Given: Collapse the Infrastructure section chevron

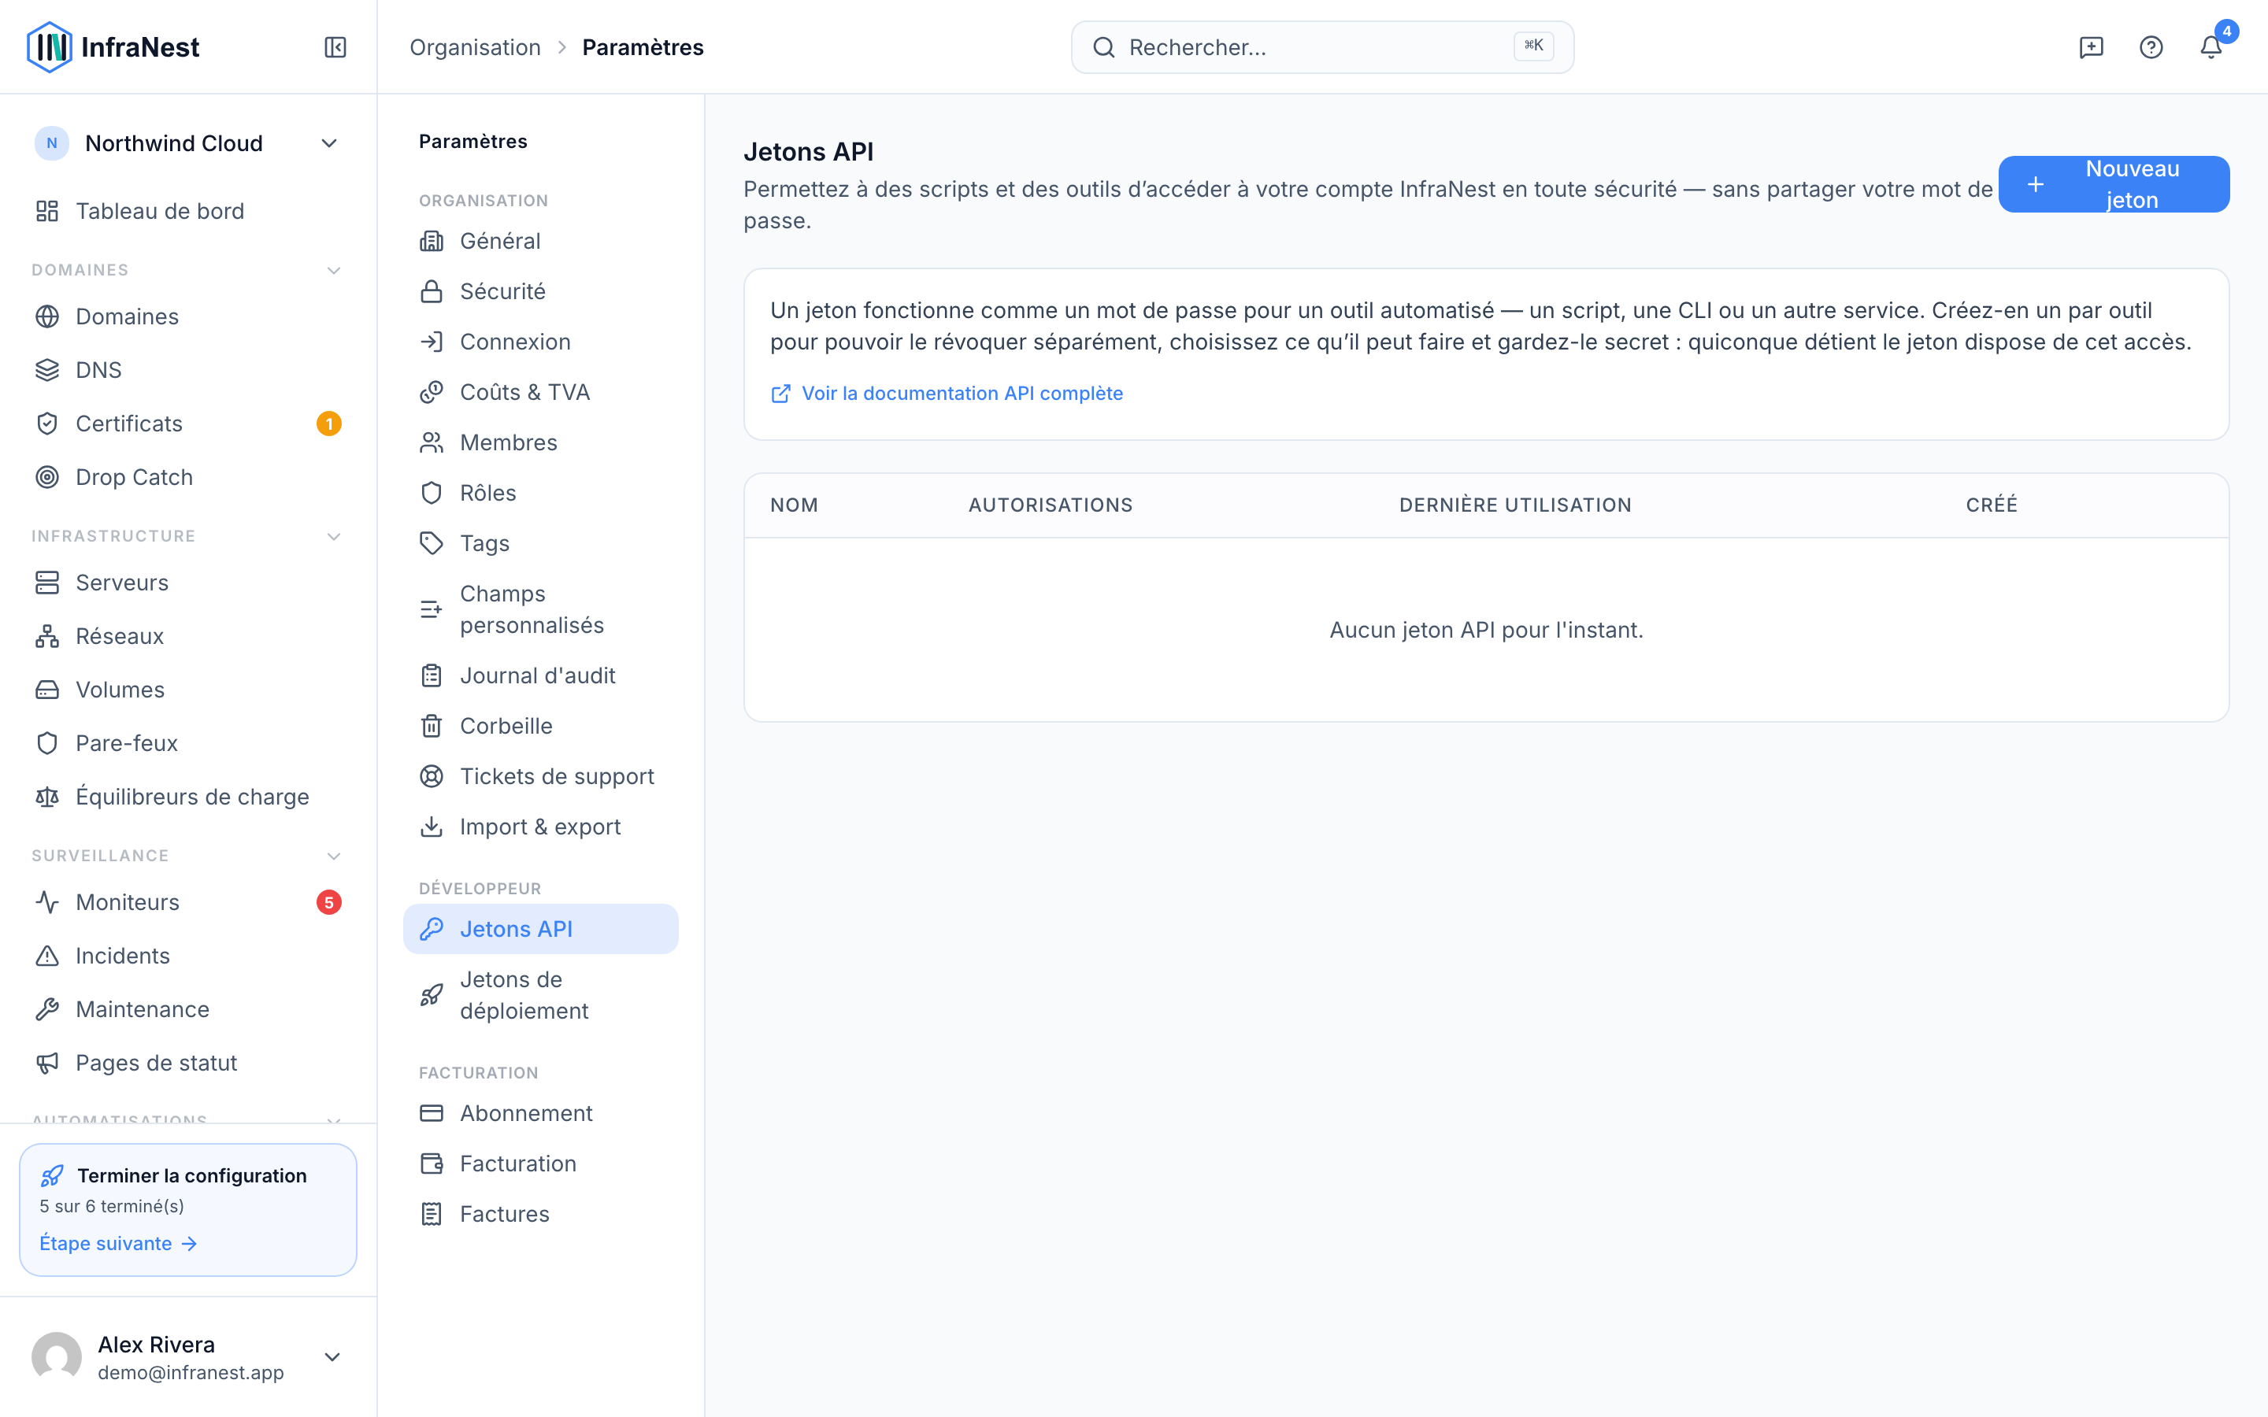Looking at the screenshot, I should [334, 536].
